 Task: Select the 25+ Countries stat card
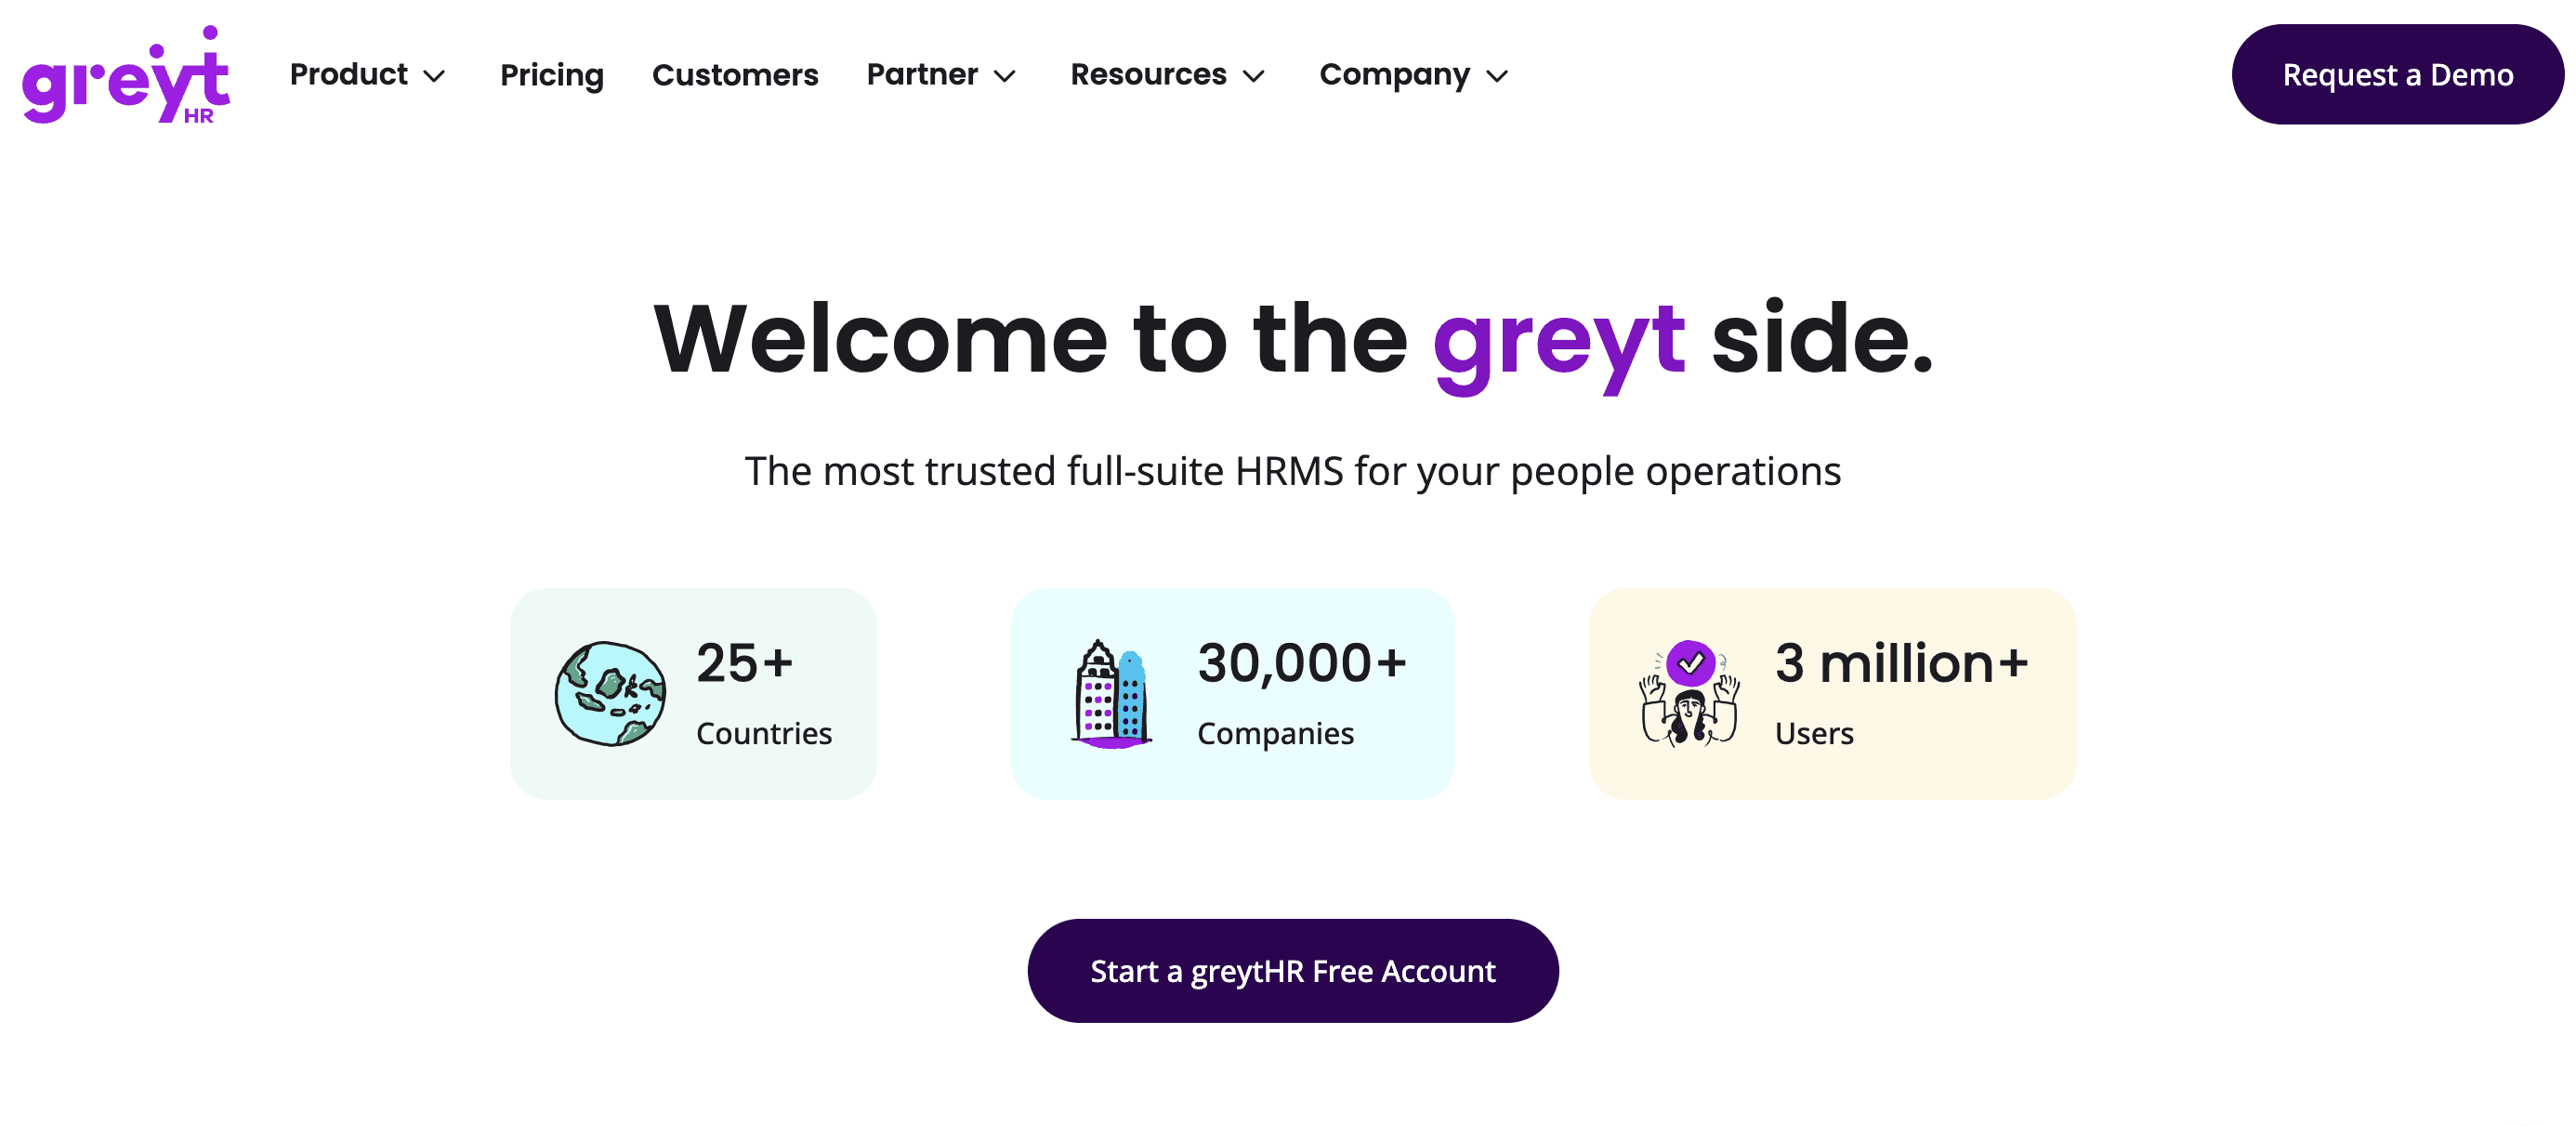tap(693, 692)
